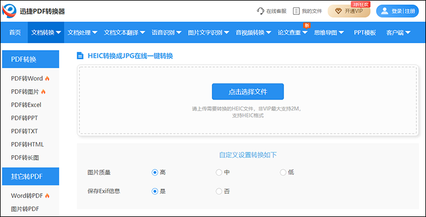The image size is (426, 217).
Task: Click the flame icon next to Word转PDF
Action: 47,195
